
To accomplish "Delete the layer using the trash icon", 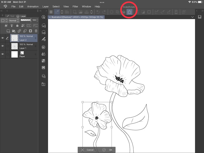I will [x=35, y=30].
